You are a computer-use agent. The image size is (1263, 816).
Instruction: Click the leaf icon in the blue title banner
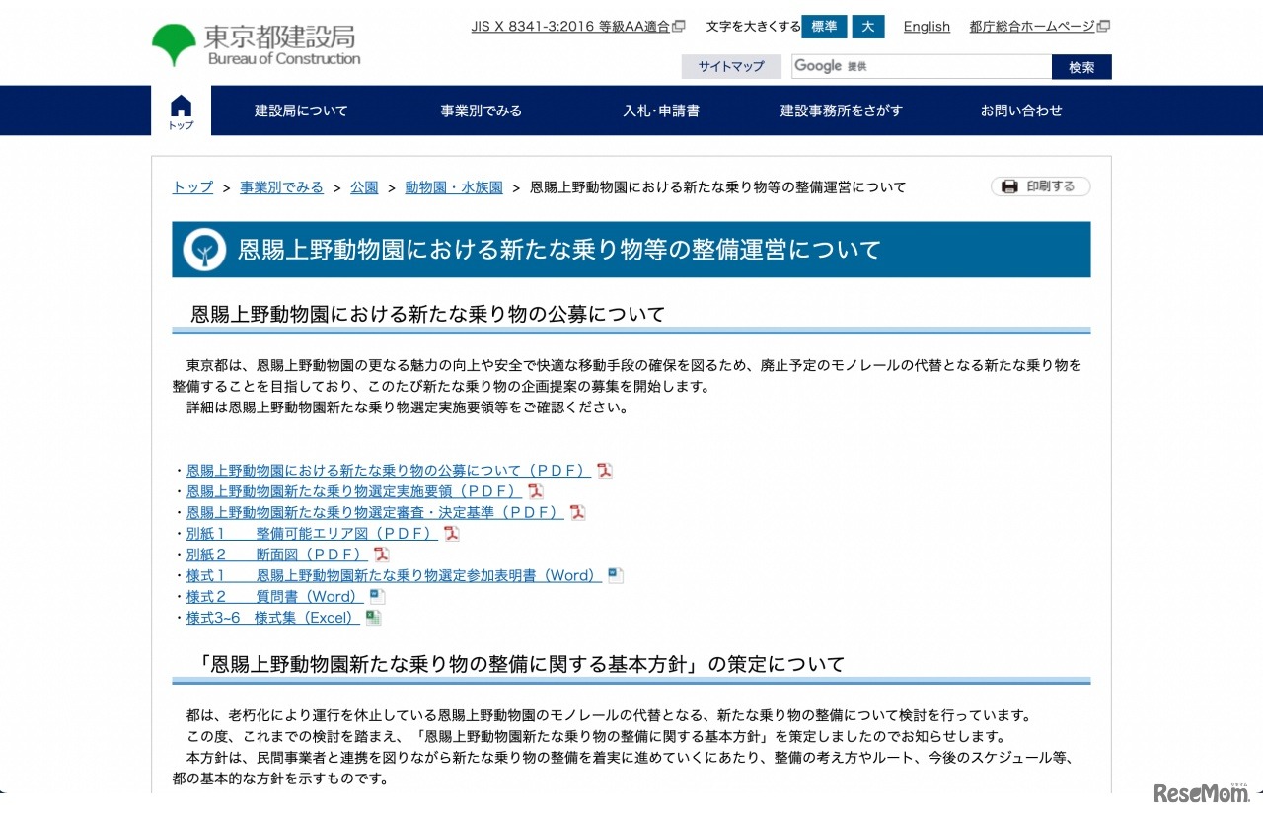(203, 250)
